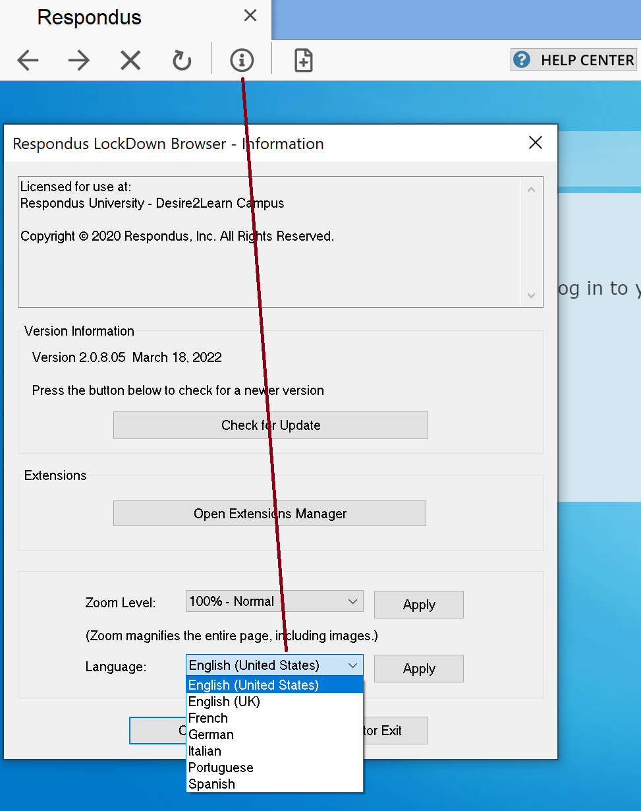Open the Help Center button
The image size is (641, 811).
pyautogui.click(x=574, y=60)
